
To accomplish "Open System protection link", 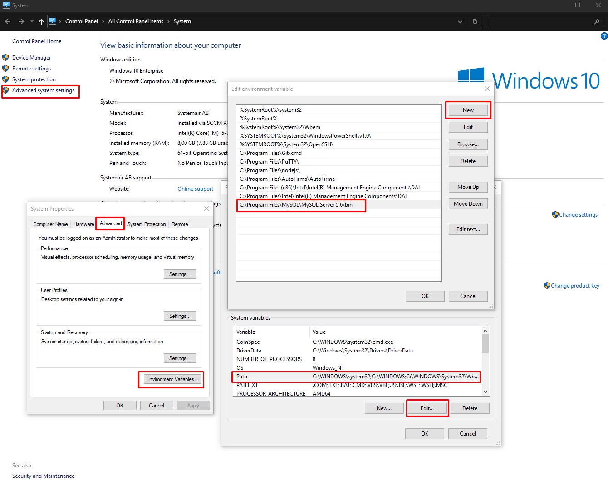I will point(34,79).
